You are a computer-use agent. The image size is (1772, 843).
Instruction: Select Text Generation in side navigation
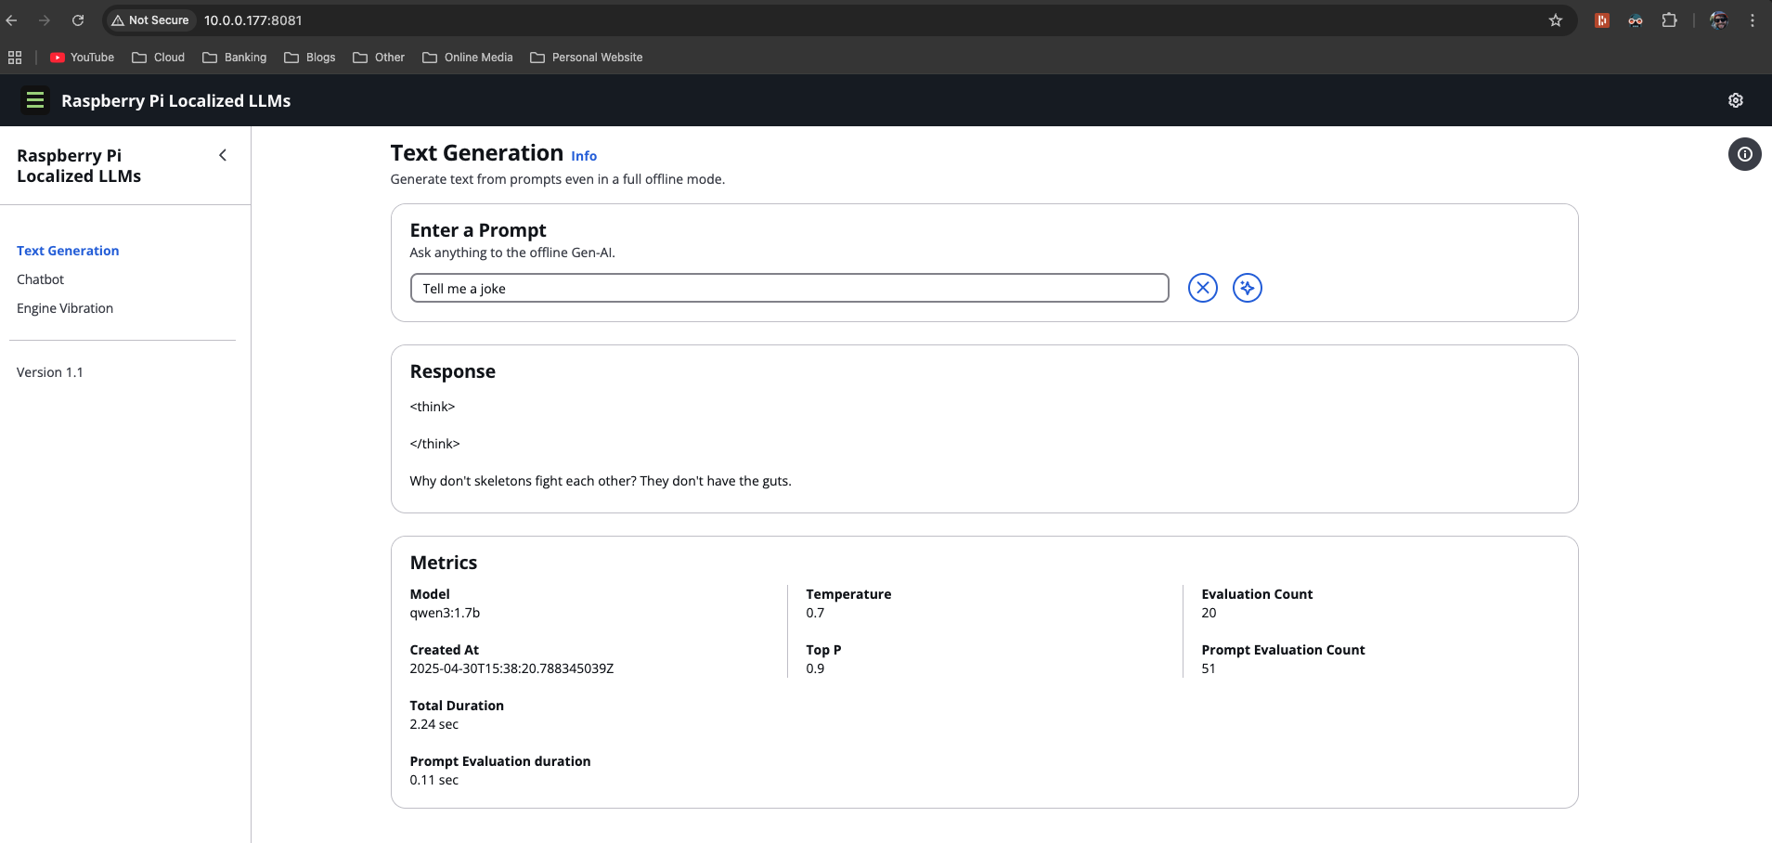click(x=68, y=251)
